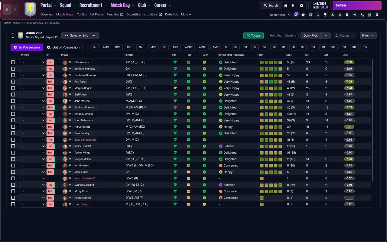The height and width of the screenshot is (242, 387).
Task: Click the player list vertical scrollbar
Action: 372,120
